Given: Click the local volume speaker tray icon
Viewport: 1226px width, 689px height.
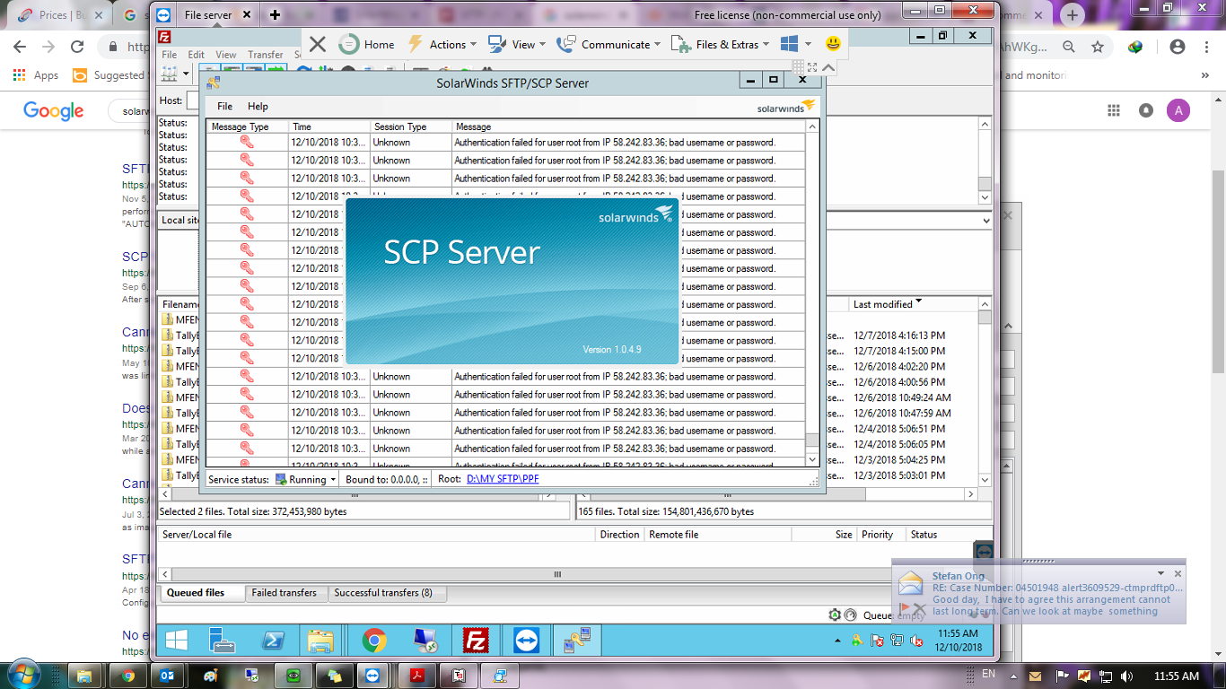Looking at the screenshot, I should tap(1127, 676).
